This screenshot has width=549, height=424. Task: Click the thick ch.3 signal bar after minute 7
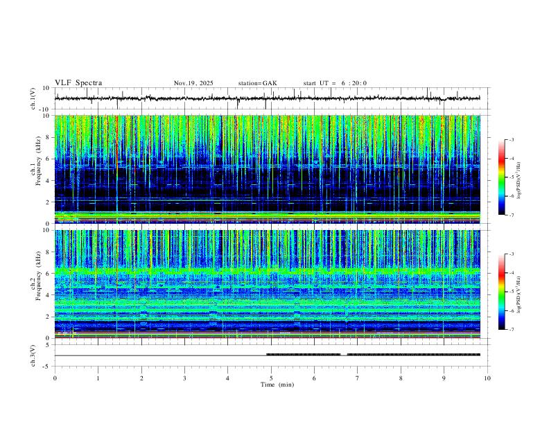(x=414, y=355)
